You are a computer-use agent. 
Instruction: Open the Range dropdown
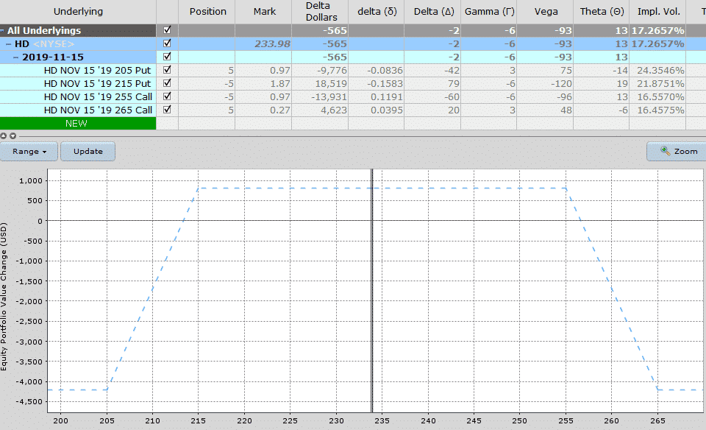click(x=29, y=151)
